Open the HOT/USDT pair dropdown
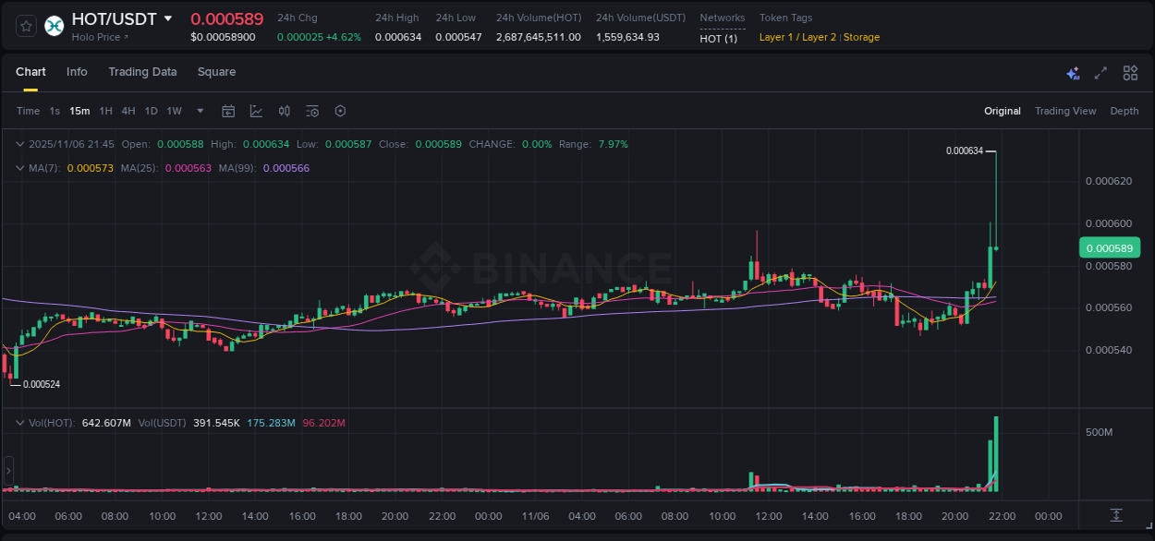 tap(167, 18)
